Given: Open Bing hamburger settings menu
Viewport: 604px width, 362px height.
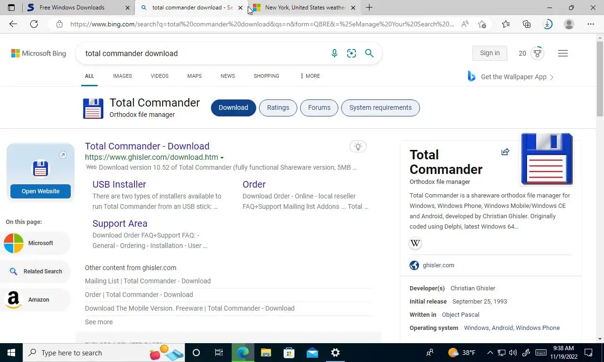Looking at the screenshot, I should (x=562, y=53).
